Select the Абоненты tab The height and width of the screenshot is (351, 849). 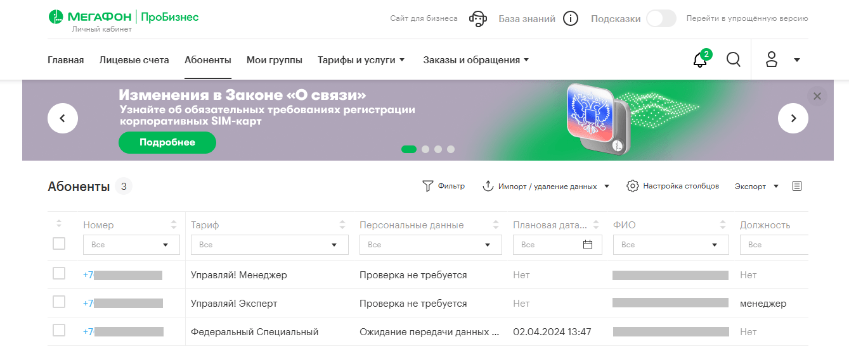pyautogui.click(x=208, y=60)
